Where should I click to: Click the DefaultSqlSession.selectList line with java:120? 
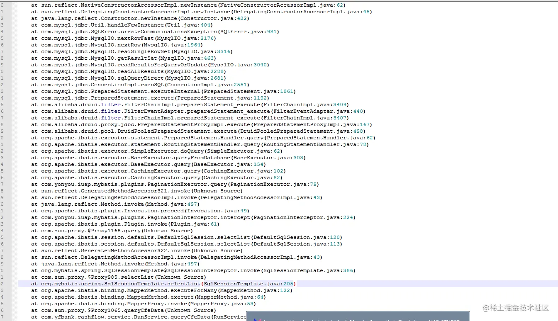(187, 237)
